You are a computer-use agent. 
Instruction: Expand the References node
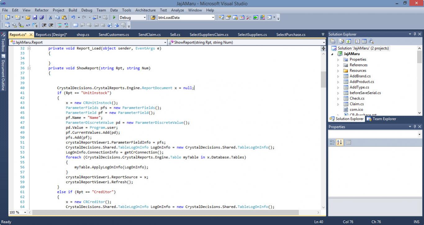point(338,65)
